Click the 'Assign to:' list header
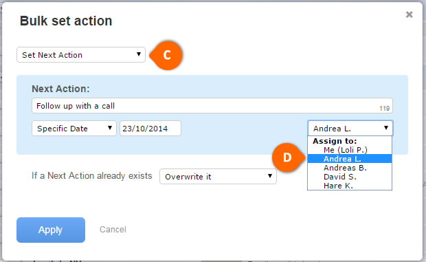 335,141
